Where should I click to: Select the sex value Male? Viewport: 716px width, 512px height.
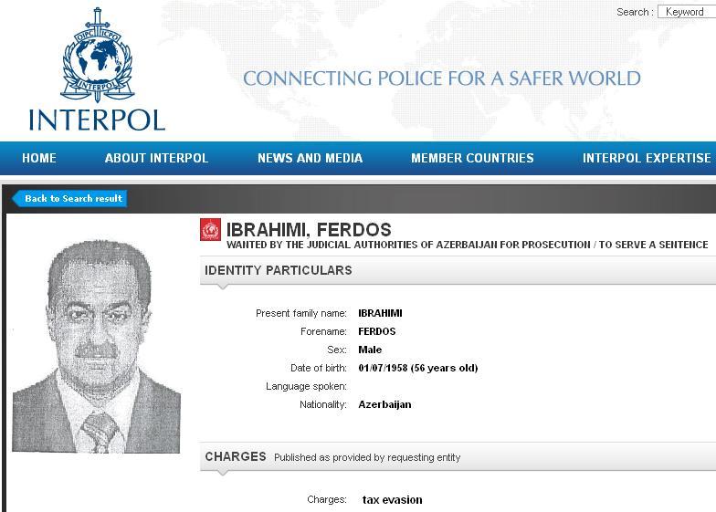(370, 350)
